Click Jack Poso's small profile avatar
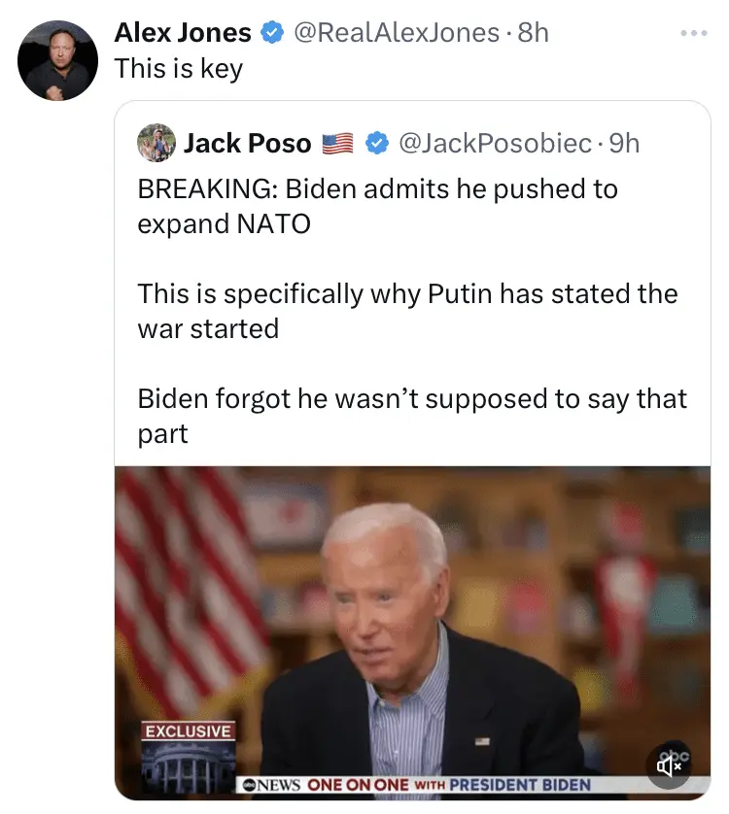Image resolution: width=729 pixels, height=814 pixels. click(156, 143)
